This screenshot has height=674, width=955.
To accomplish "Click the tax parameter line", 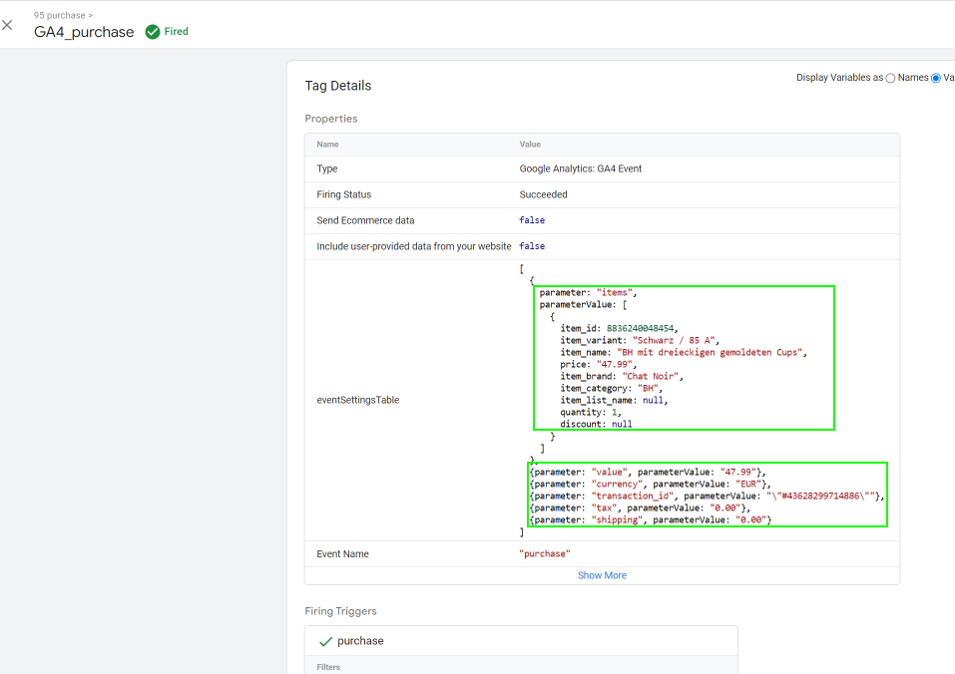I will 640,507.
